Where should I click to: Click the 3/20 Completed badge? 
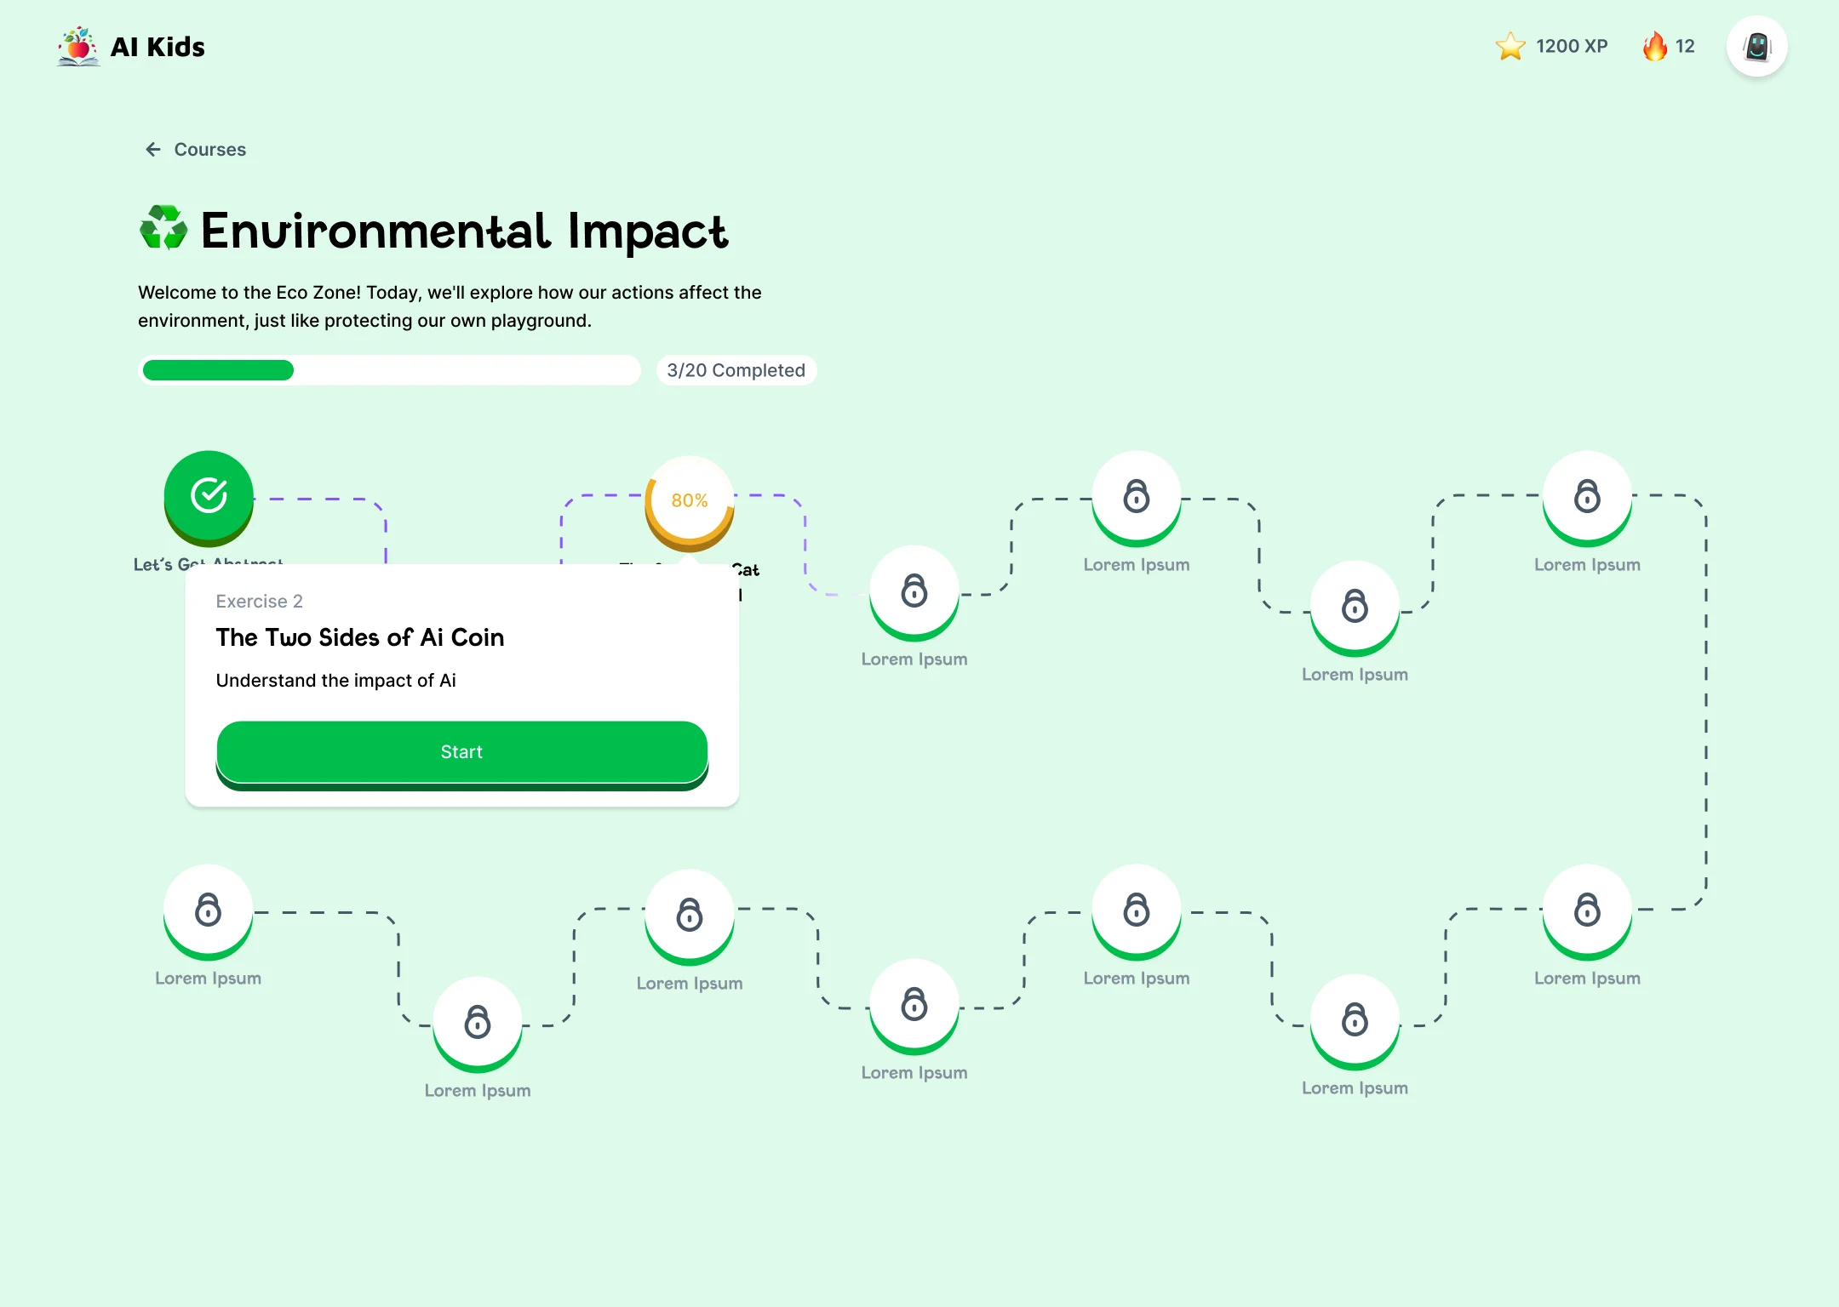click(x=736, y=370)
